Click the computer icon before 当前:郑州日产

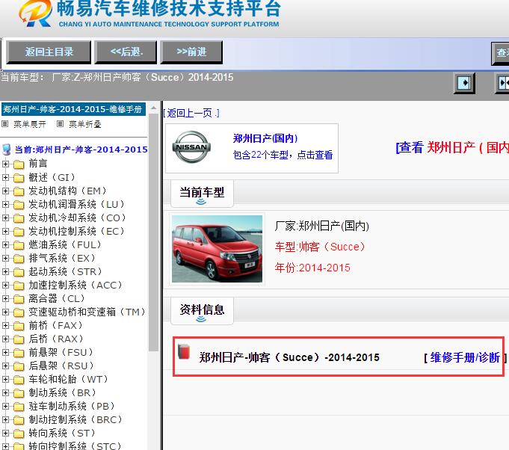coord(7,150)
